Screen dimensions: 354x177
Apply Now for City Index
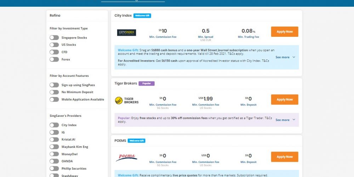pyautogui.click(x=285, y=32)
